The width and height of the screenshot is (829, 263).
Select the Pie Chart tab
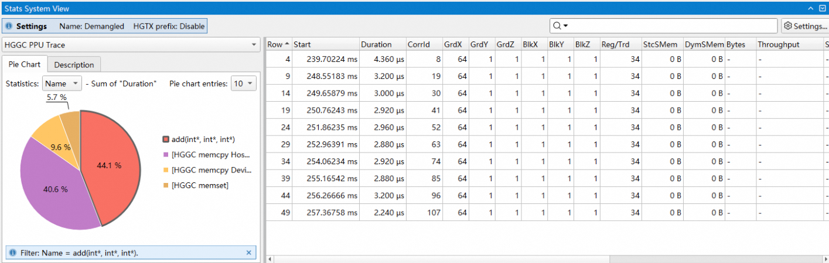pos(25,64)
